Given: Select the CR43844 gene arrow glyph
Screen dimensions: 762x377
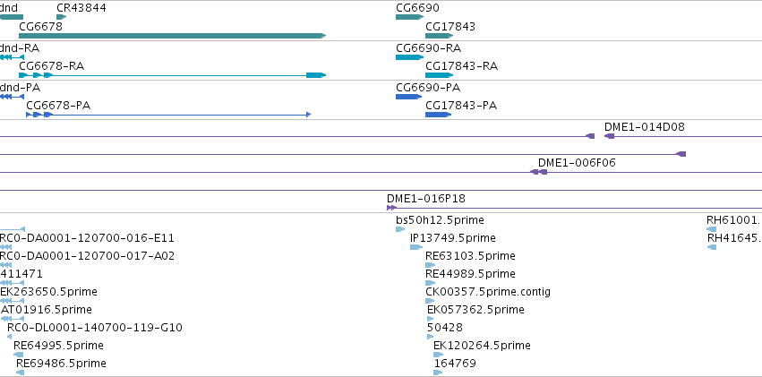Looking at the screenshot, I should coord(61,17).
